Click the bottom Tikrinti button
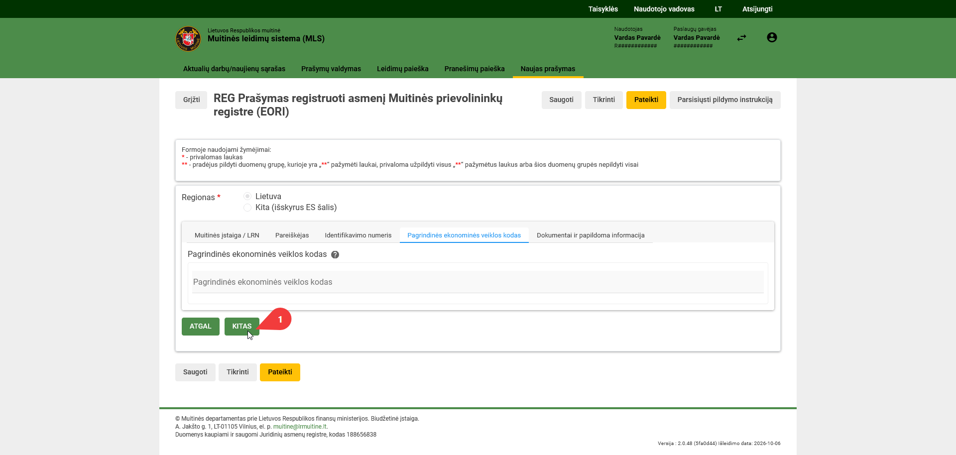The image size is (956, 455). 238,372
